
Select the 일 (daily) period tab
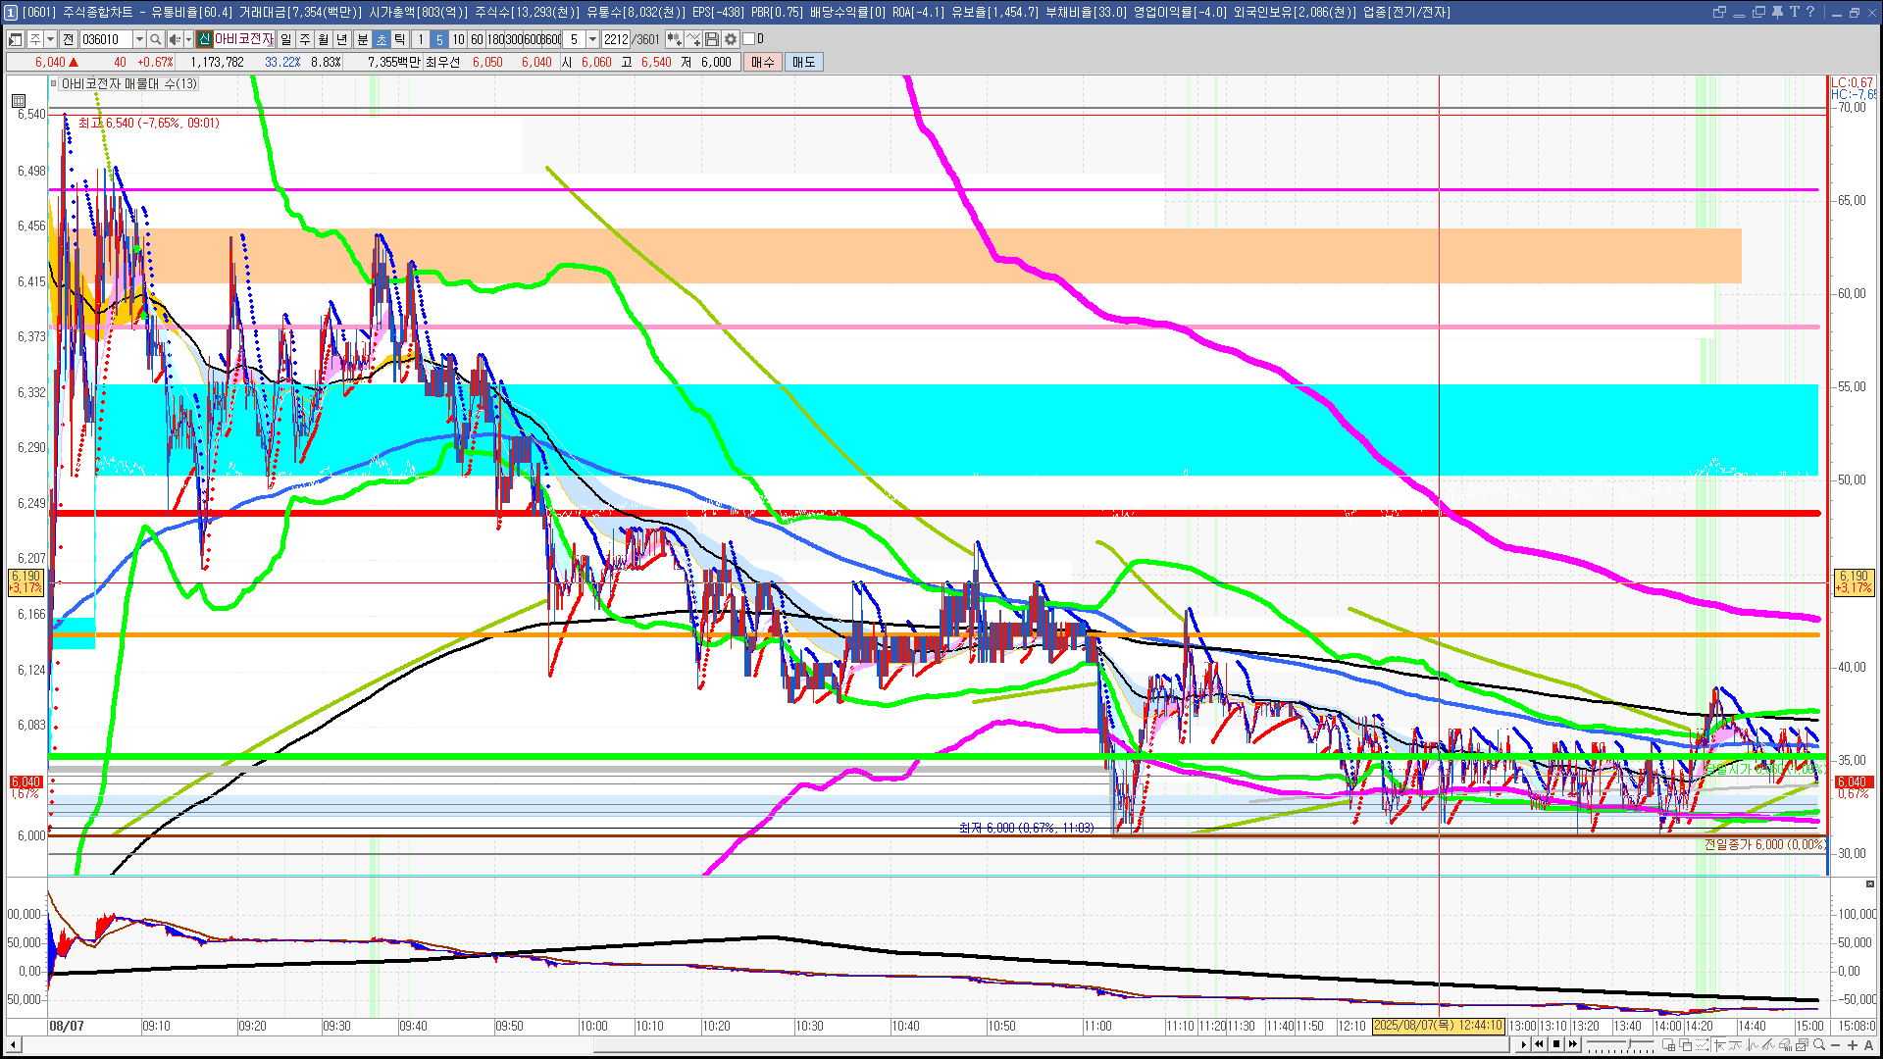point(285,39)
